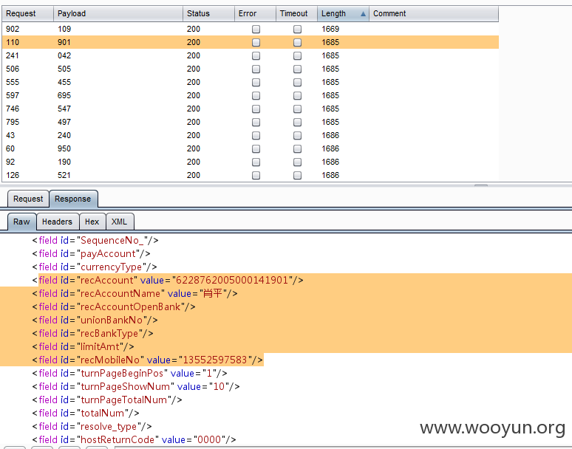The height and width of the screenshot is (449, 572).
Task: Select row with payload 505
Action: [x=251, y=69]
